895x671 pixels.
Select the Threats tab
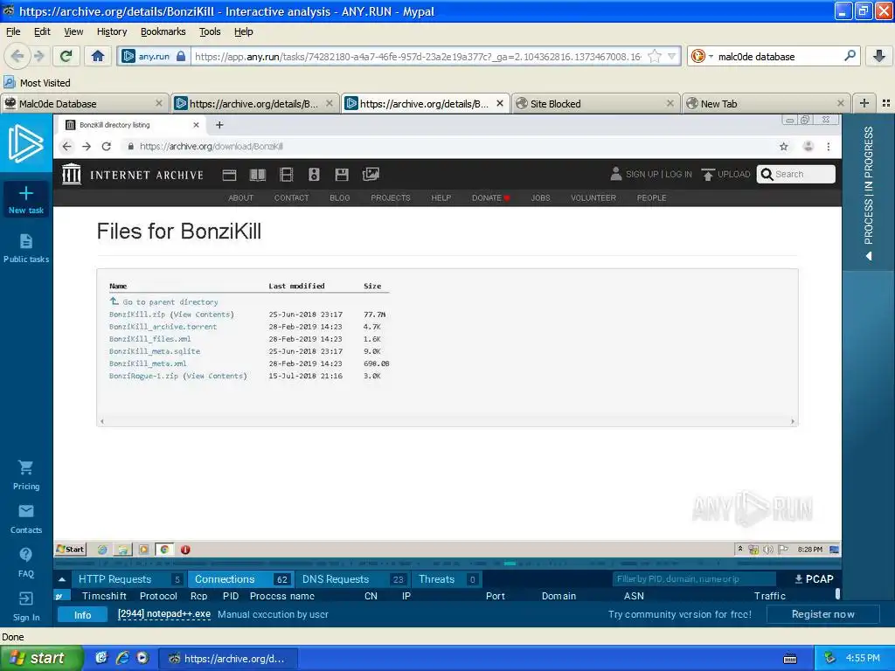[447, 579]
